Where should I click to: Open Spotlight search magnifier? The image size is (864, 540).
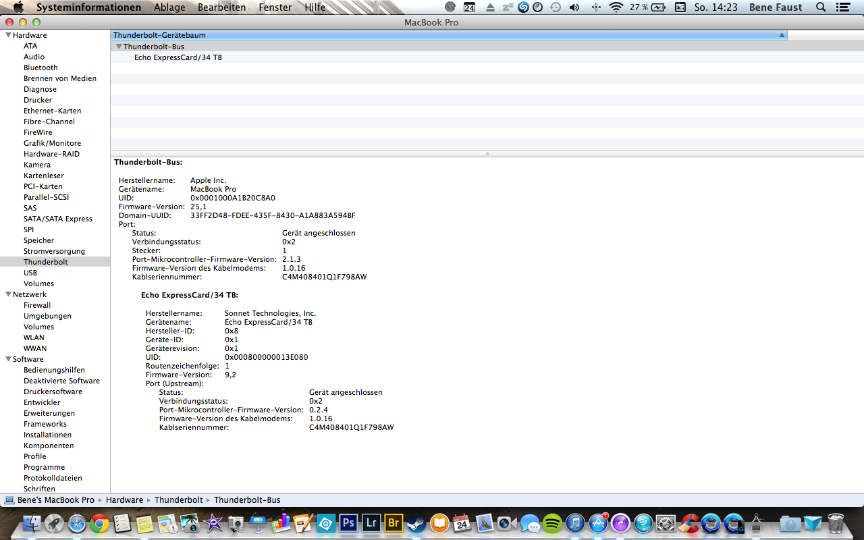[x=821, y=7]
